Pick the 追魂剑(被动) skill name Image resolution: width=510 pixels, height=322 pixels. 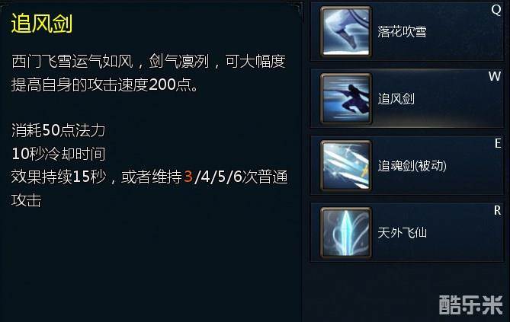coord(412,166)
